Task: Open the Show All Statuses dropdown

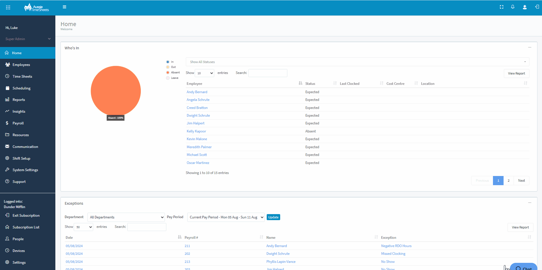Action: (x=357, y=62)
